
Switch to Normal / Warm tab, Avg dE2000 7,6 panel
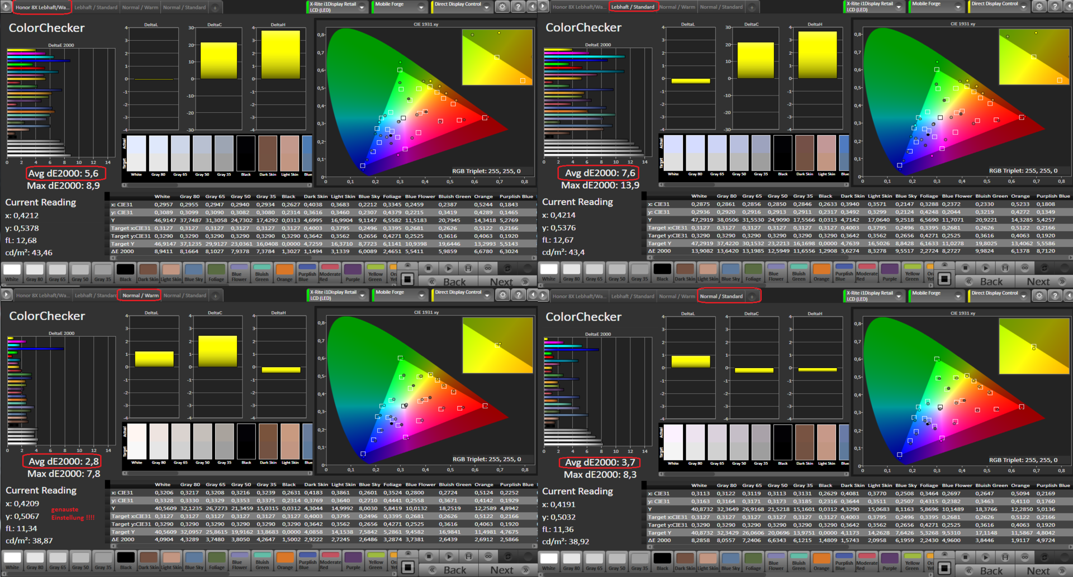677,7
